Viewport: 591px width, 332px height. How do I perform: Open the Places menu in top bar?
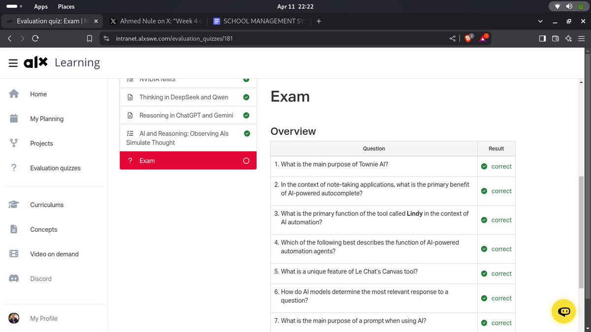(66, 6)
